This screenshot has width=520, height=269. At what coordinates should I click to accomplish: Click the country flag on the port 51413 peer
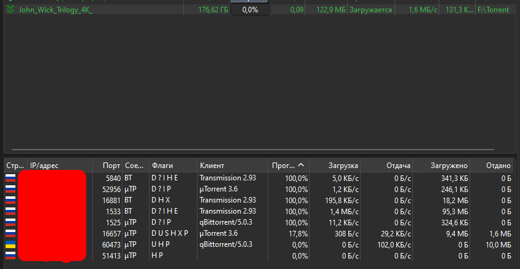tap(10, 256)
